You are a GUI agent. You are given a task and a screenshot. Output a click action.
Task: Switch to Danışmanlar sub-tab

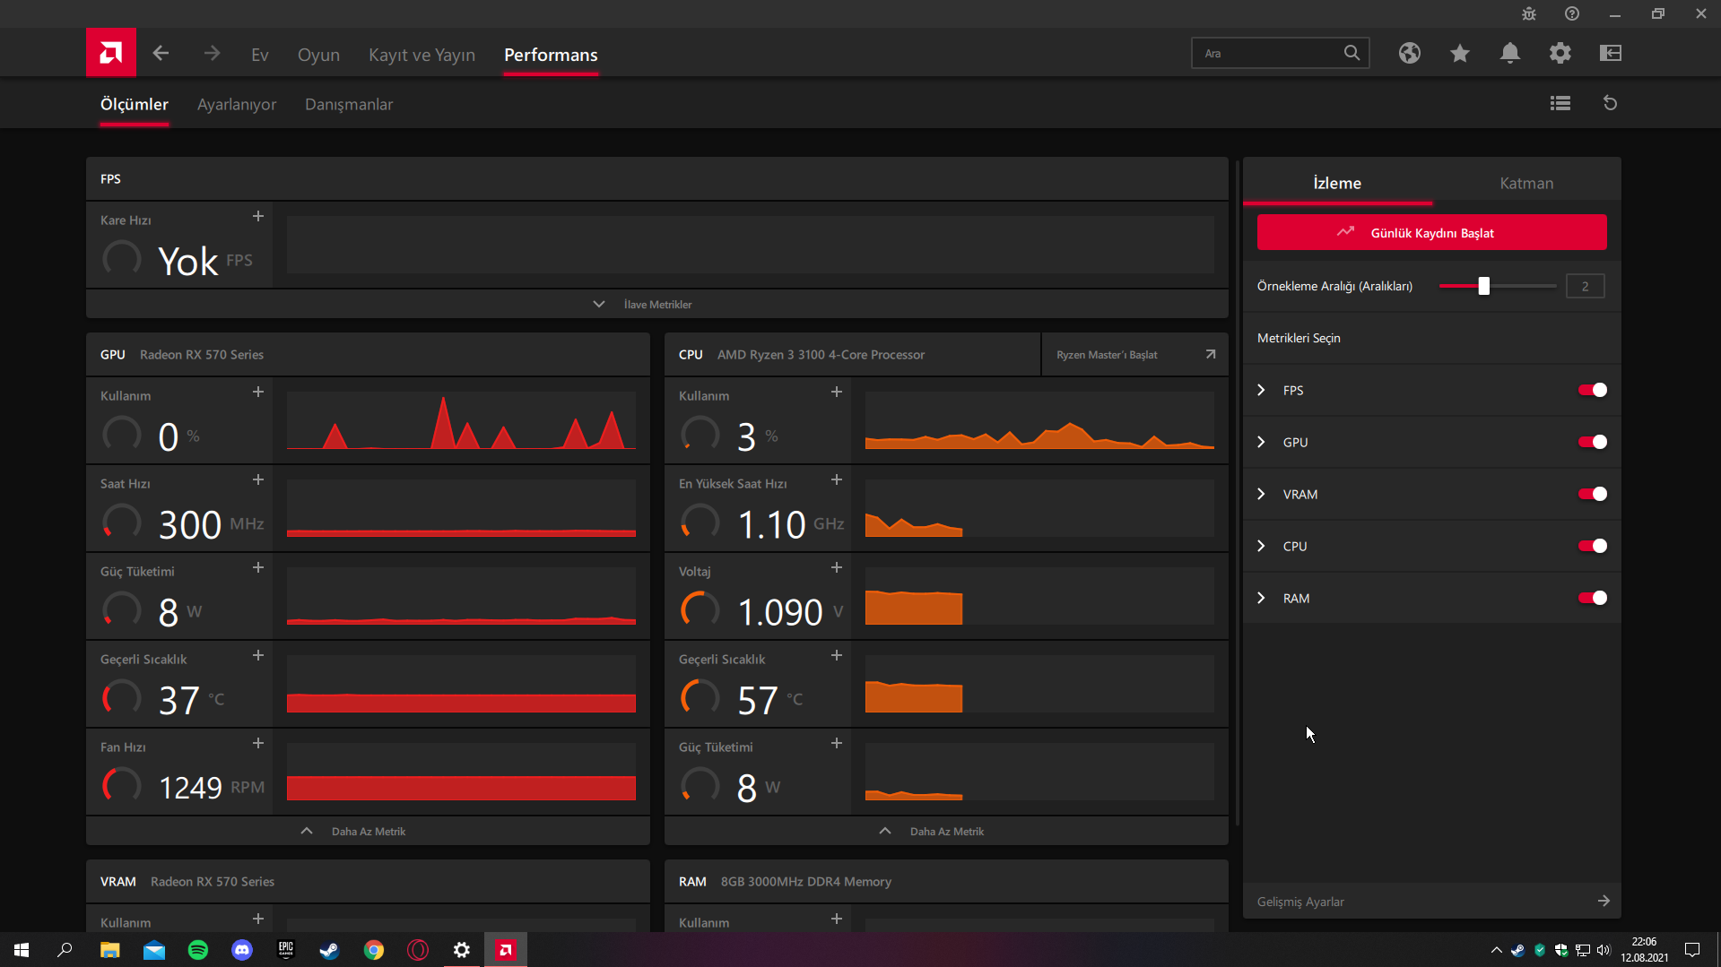click(x=349, y=104)
